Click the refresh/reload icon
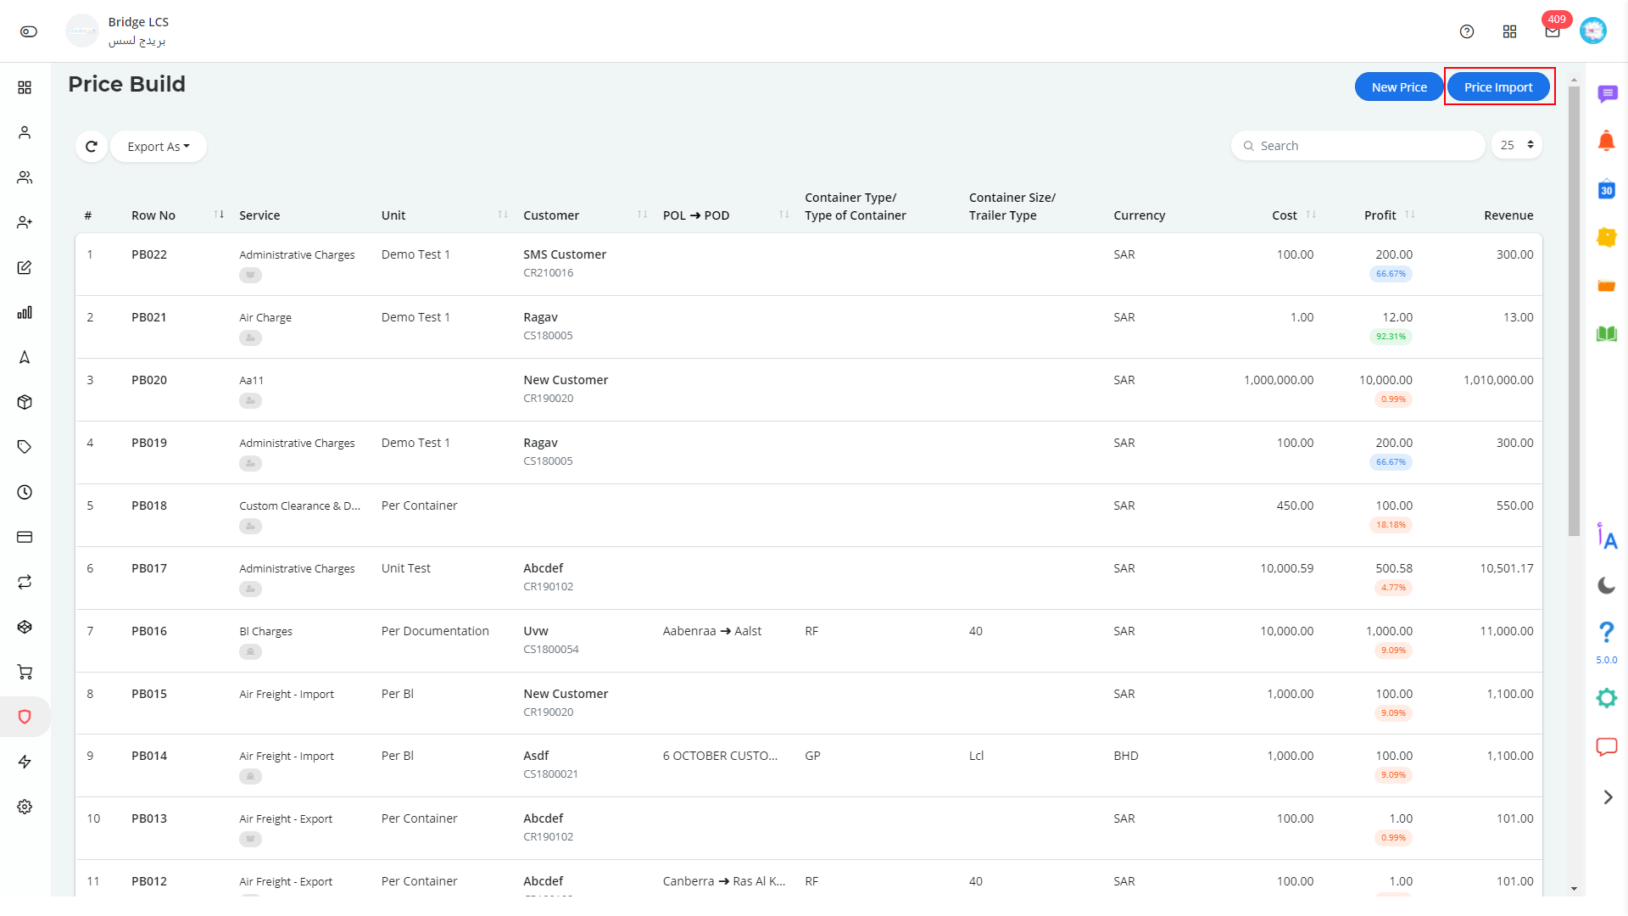Viewport: 1628px width, 916px height. click(x=91, y=147)
